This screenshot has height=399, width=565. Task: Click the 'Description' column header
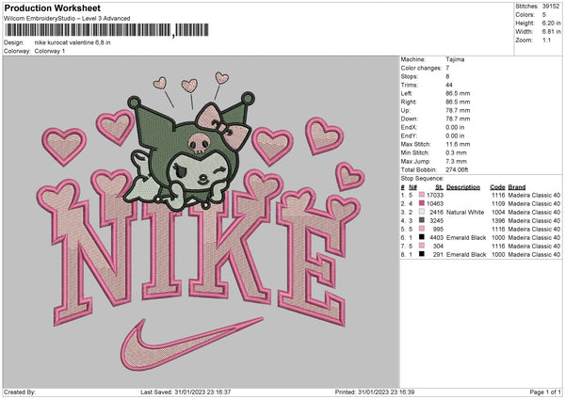(x=463, y=187)
